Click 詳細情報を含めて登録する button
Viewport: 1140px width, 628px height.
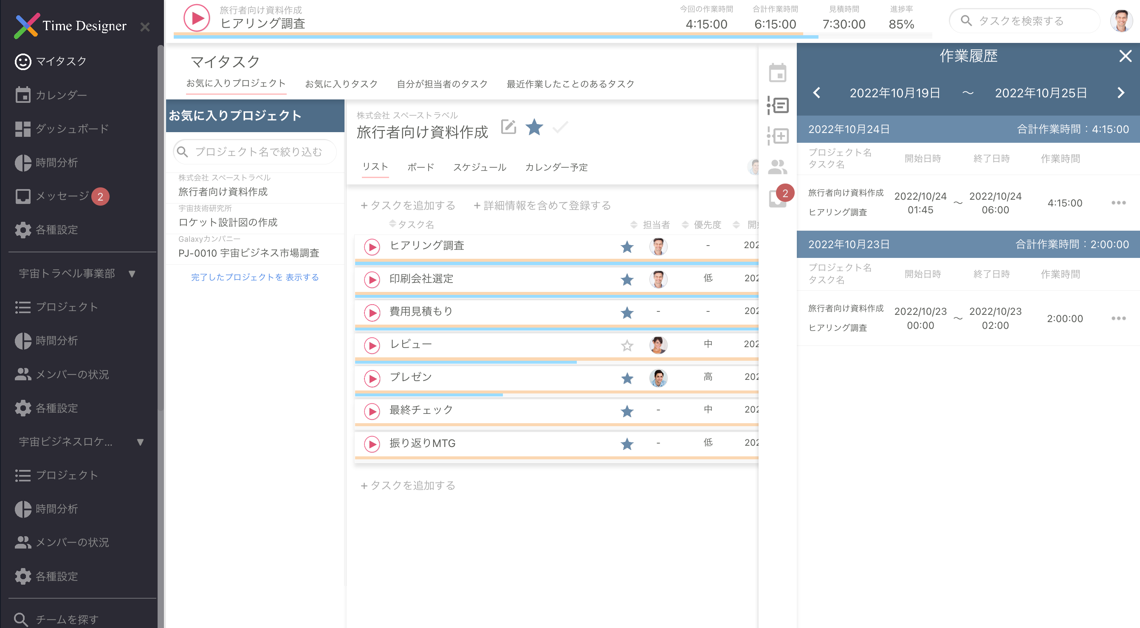542,205
